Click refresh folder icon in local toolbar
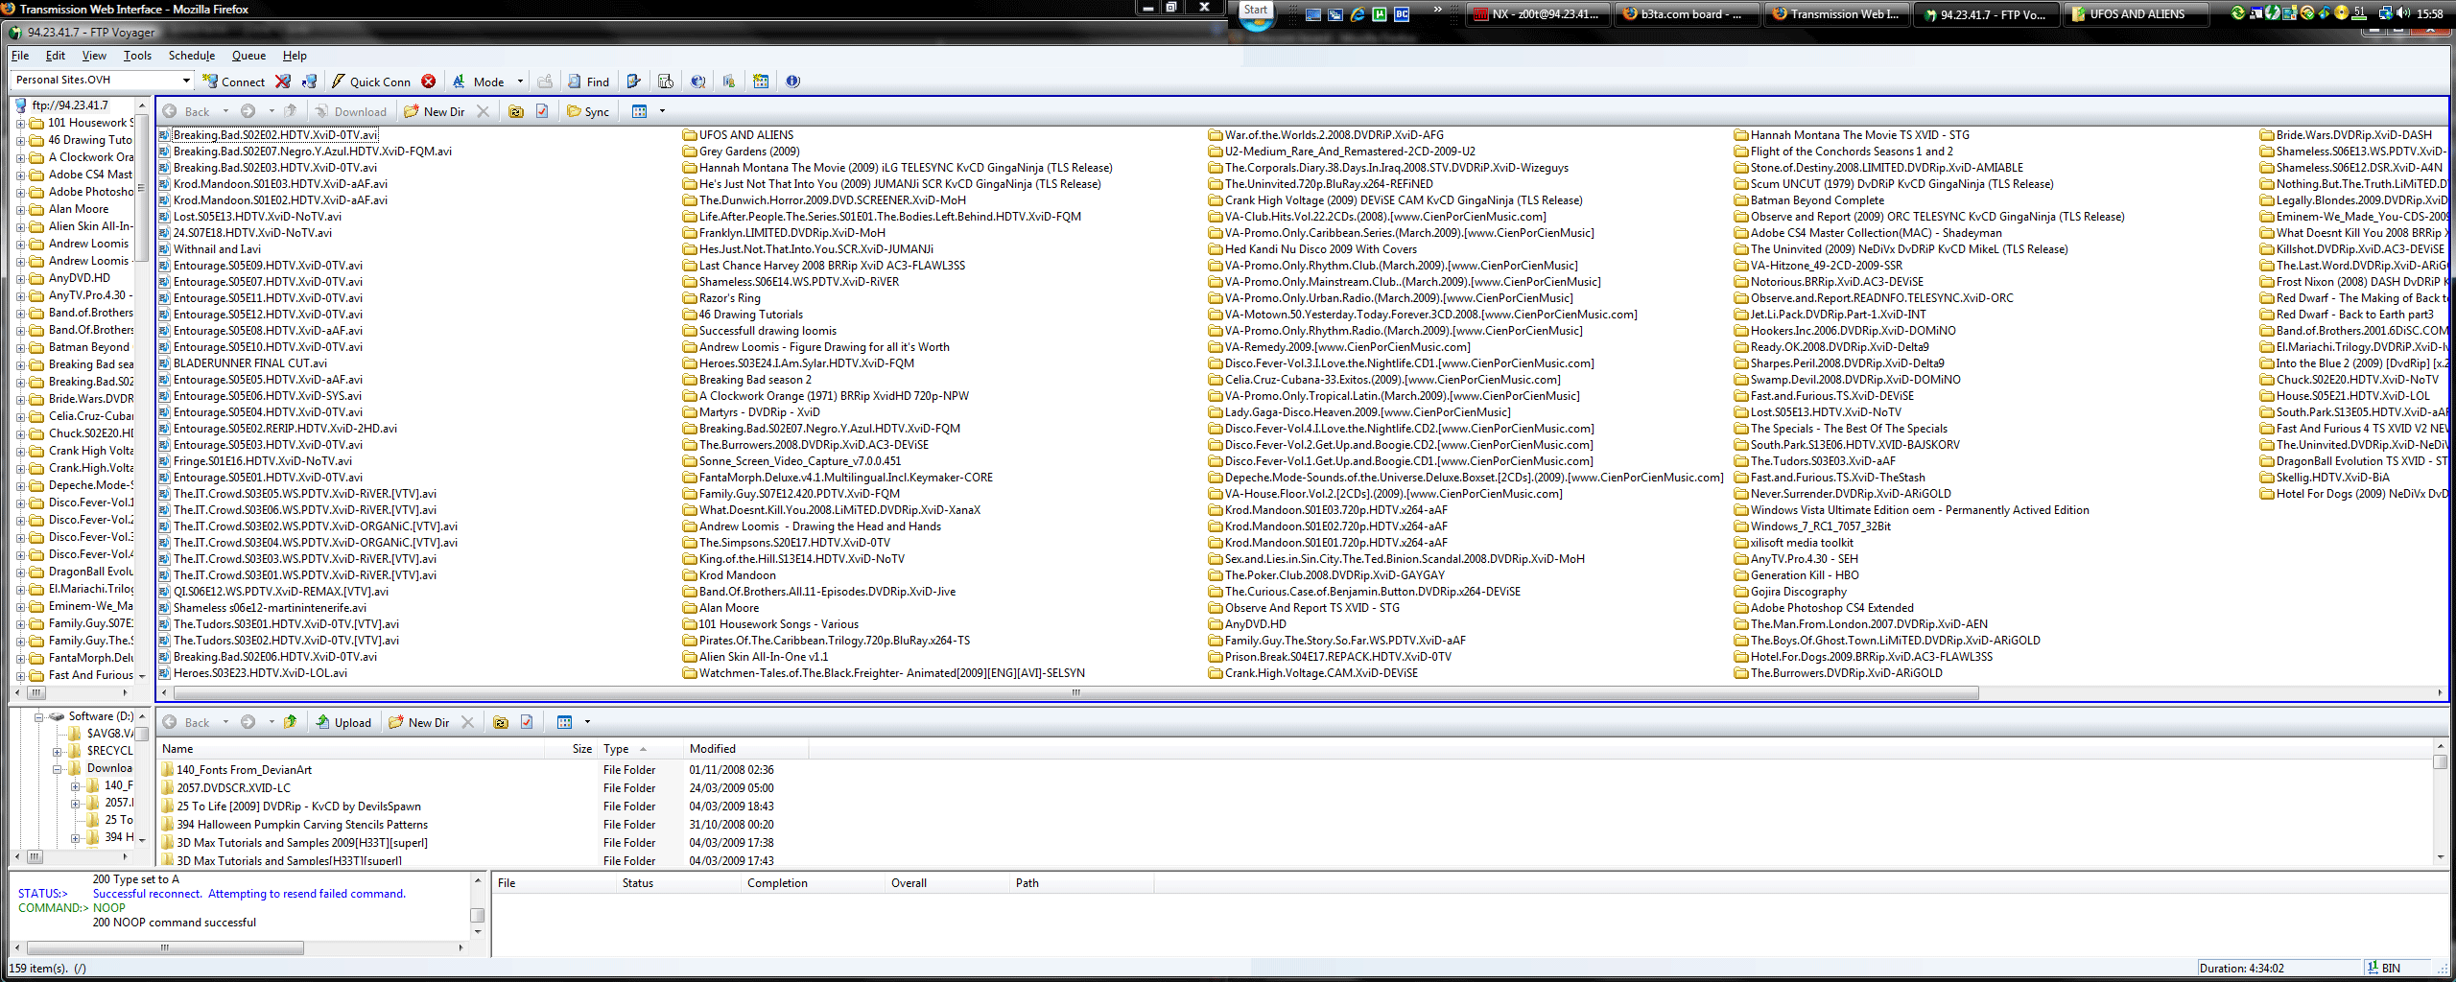 (500, 722)
